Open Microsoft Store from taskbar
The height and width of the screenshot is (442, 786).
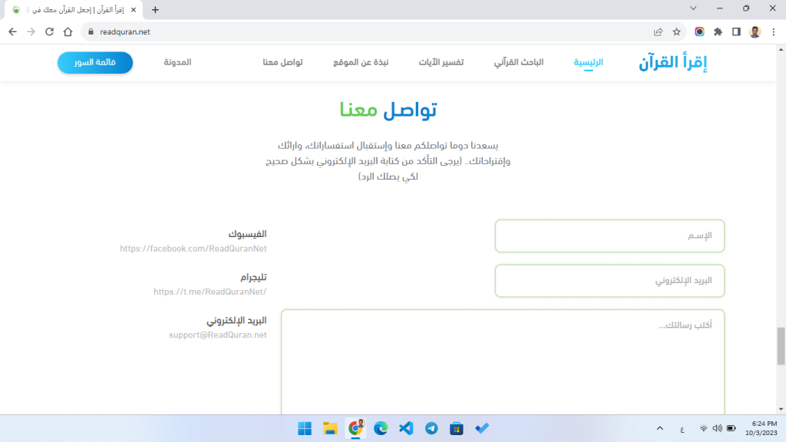click(457, 428)
